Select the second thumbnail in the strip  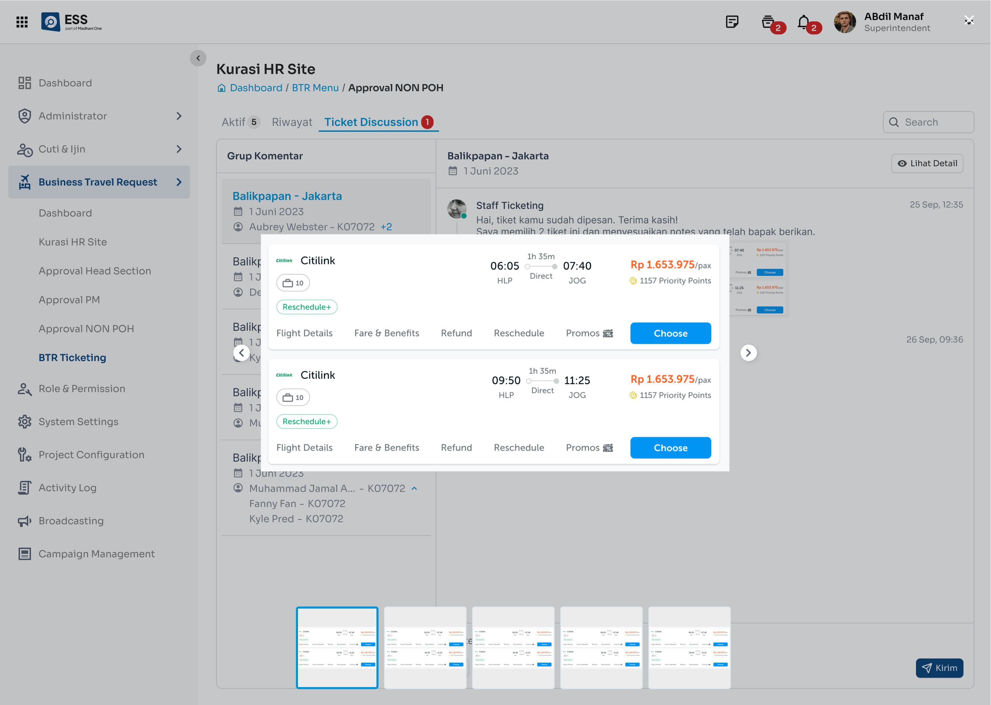point(425,647)
